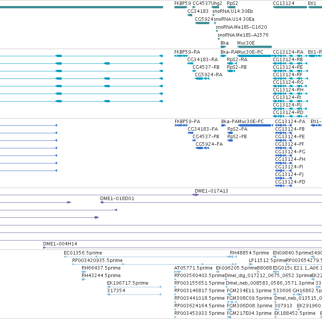Click the EN09840.5prime EST label
The height and width of the screenshot is (319, 322).
click(292, 253)
